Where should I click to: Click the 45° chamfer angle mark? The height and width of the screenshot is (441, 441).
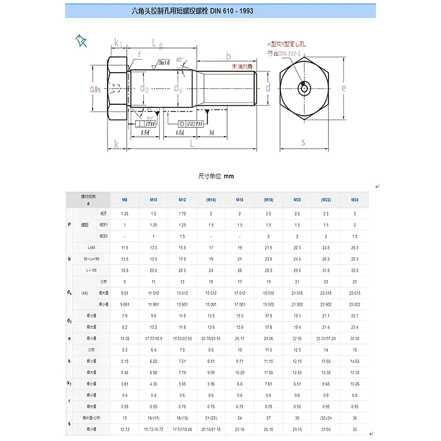(x=180, y=60)
